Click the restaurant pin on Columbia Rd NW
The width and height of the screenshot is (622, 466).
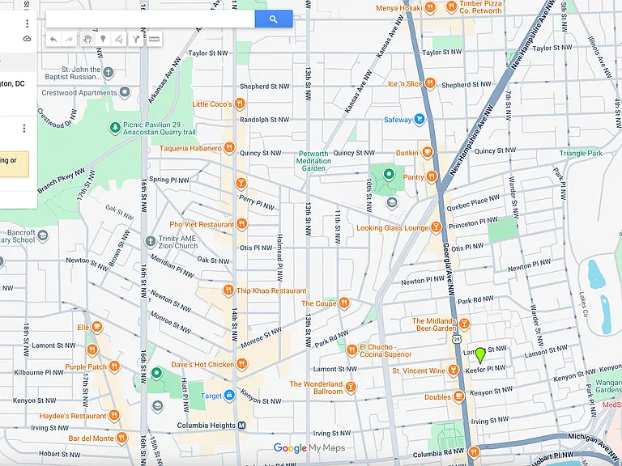click(473, 451)
